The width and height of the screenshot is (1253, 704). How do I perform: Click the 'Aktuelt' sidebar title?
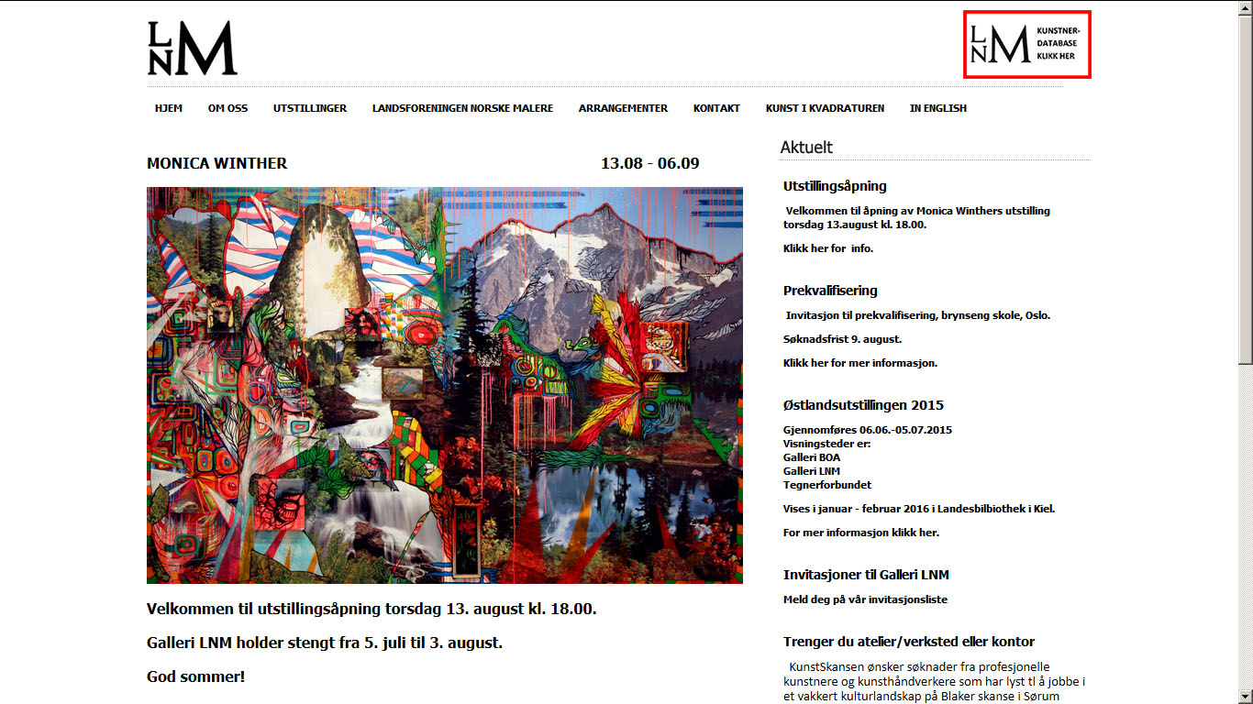pos(806,148)
